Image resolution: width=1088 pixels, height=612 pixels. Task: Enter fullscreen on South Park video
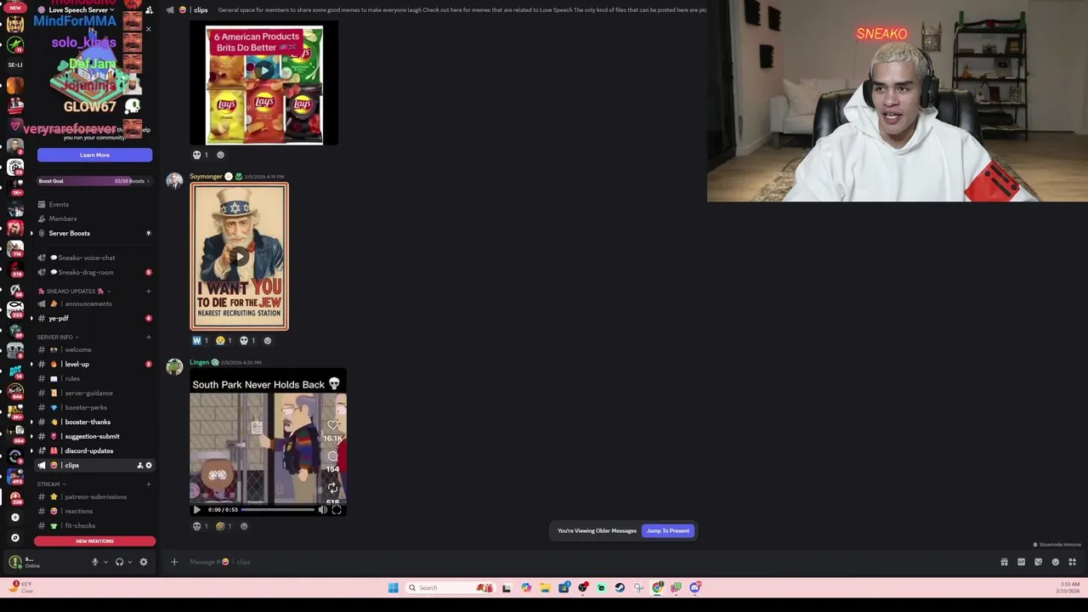(x=337, y=510)
